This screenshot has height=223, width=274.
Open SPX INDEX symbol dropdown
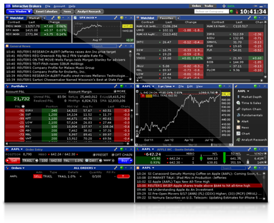point(88,18)
